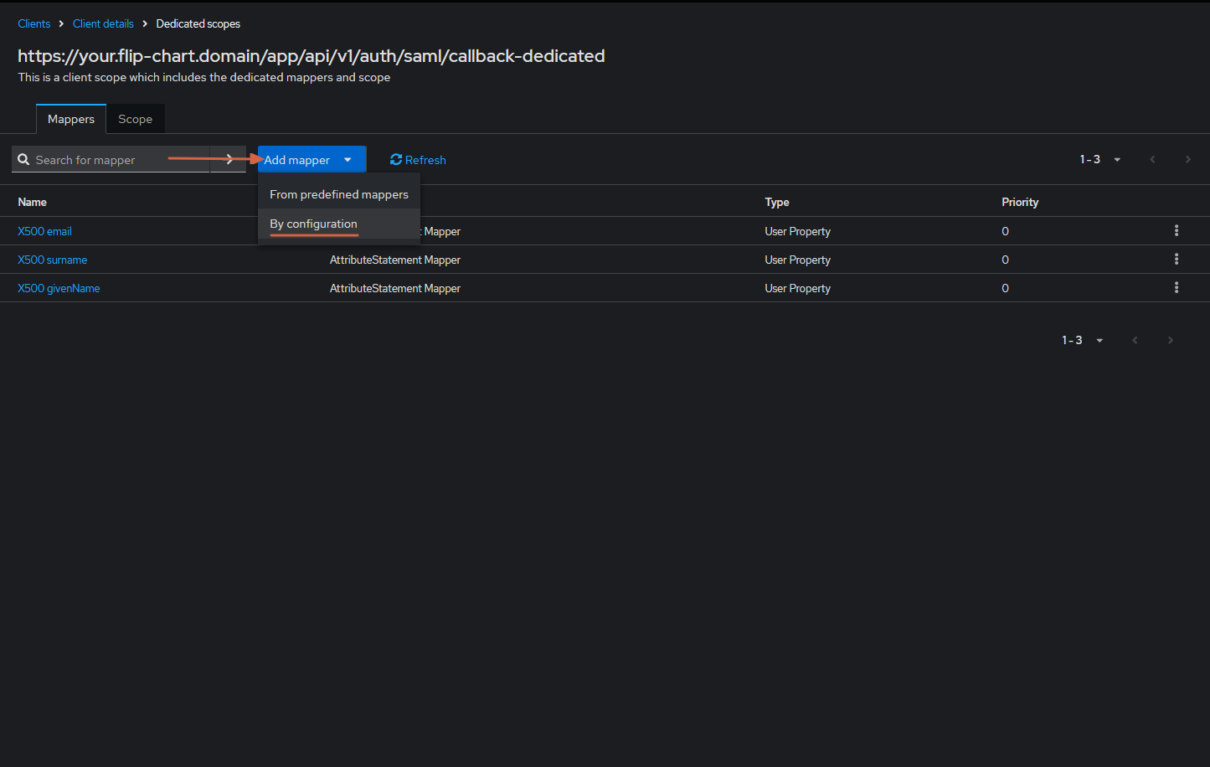The height and width of the screenshot is (767, 1210).
Task: Go to next page in top pagination
Action: tap(1187, 159)
